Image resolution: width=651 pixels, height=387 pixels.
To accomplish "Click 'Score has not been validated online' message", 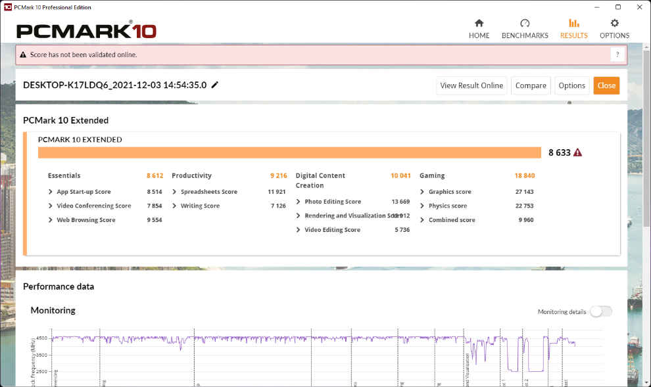I will click(x=84, y=55).
